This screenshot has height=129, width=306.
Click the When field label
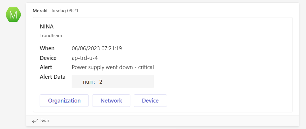(47, 48)
